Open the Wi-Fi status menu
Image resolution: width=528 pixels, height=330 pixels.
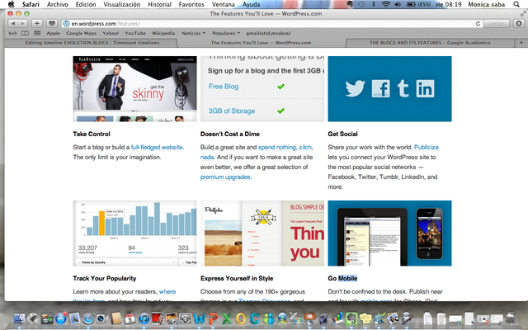386,4
